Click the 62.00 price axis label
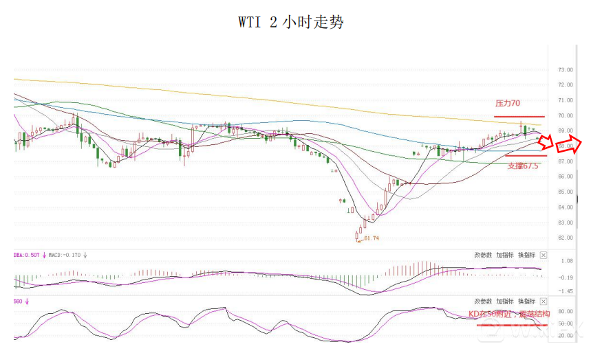 566,238
